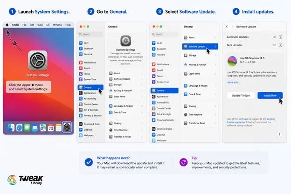This screenshot has height=194, width=291.
Task: Open Time Machine in the Select Software Update window
Action: point(200,115)
